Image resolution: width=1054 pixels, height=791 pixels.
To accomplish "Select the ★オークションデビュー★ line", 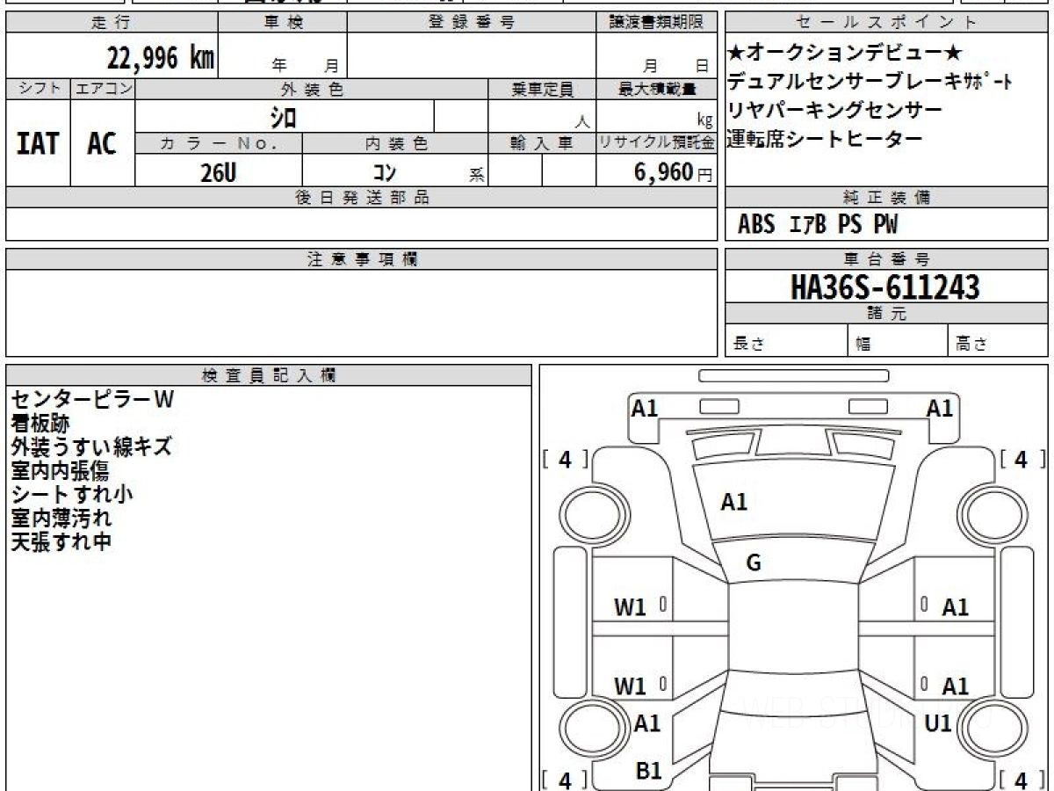I will point(845,54).
